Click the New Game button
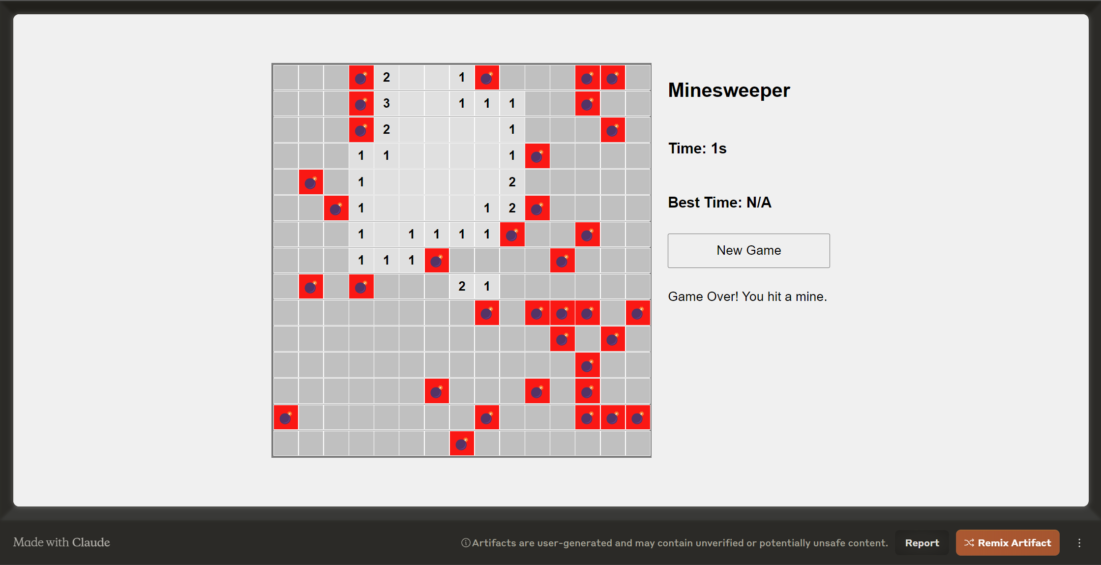1101x565 pixels. pyautogui.click(x=748, y=250)
